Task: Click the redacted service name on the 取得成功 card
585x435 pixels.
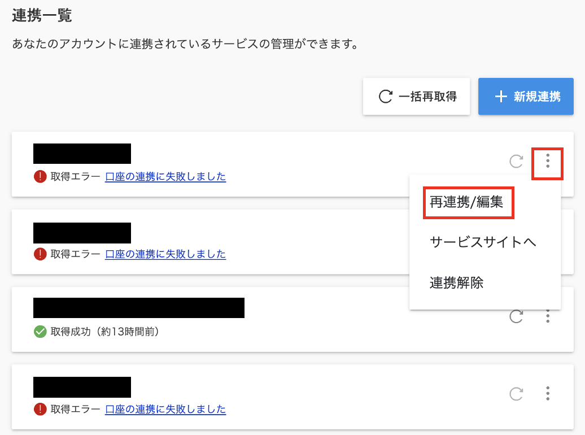Action: coord(139,308)
